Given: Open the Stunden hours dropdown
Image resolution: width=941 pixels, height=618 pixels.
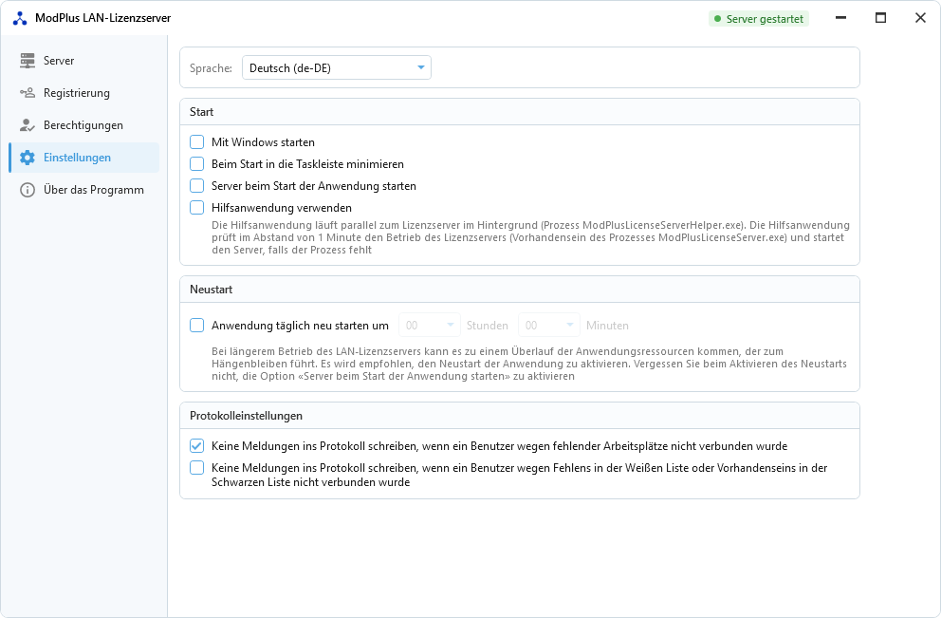Looking at the screenshot, I should pos(429,326).
